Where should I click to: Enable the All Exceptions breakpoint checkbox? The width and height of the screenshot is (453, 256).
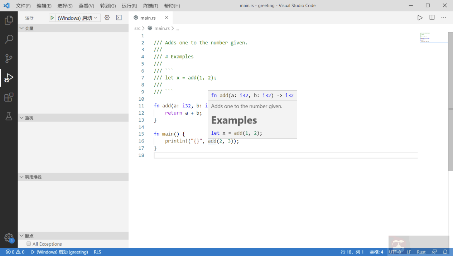29,244
